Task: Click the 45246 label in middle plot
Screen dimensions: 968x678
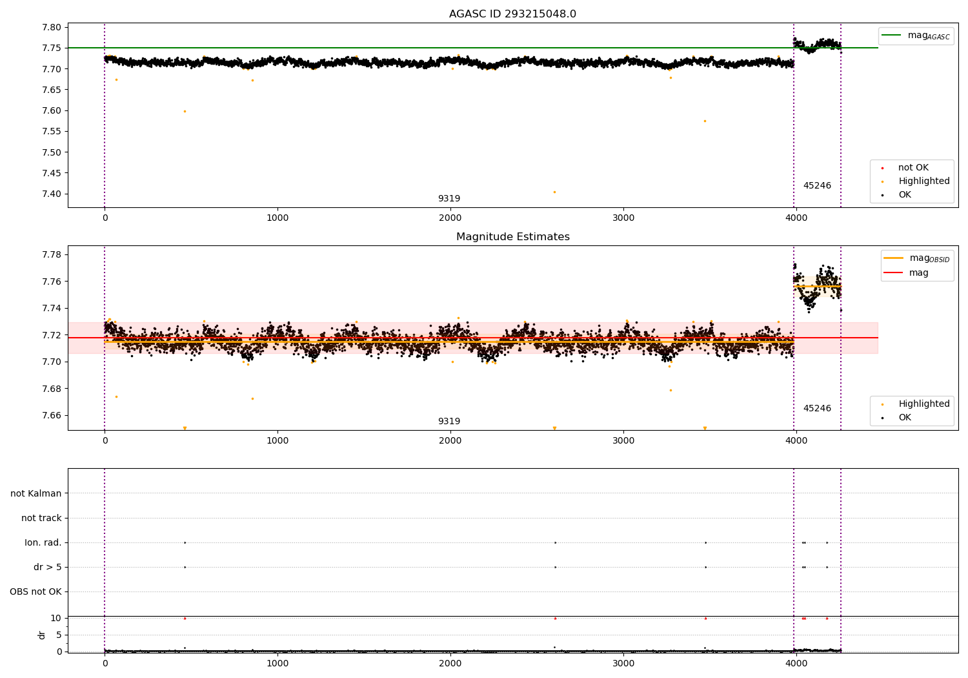Action: click(x=817, y=409)
